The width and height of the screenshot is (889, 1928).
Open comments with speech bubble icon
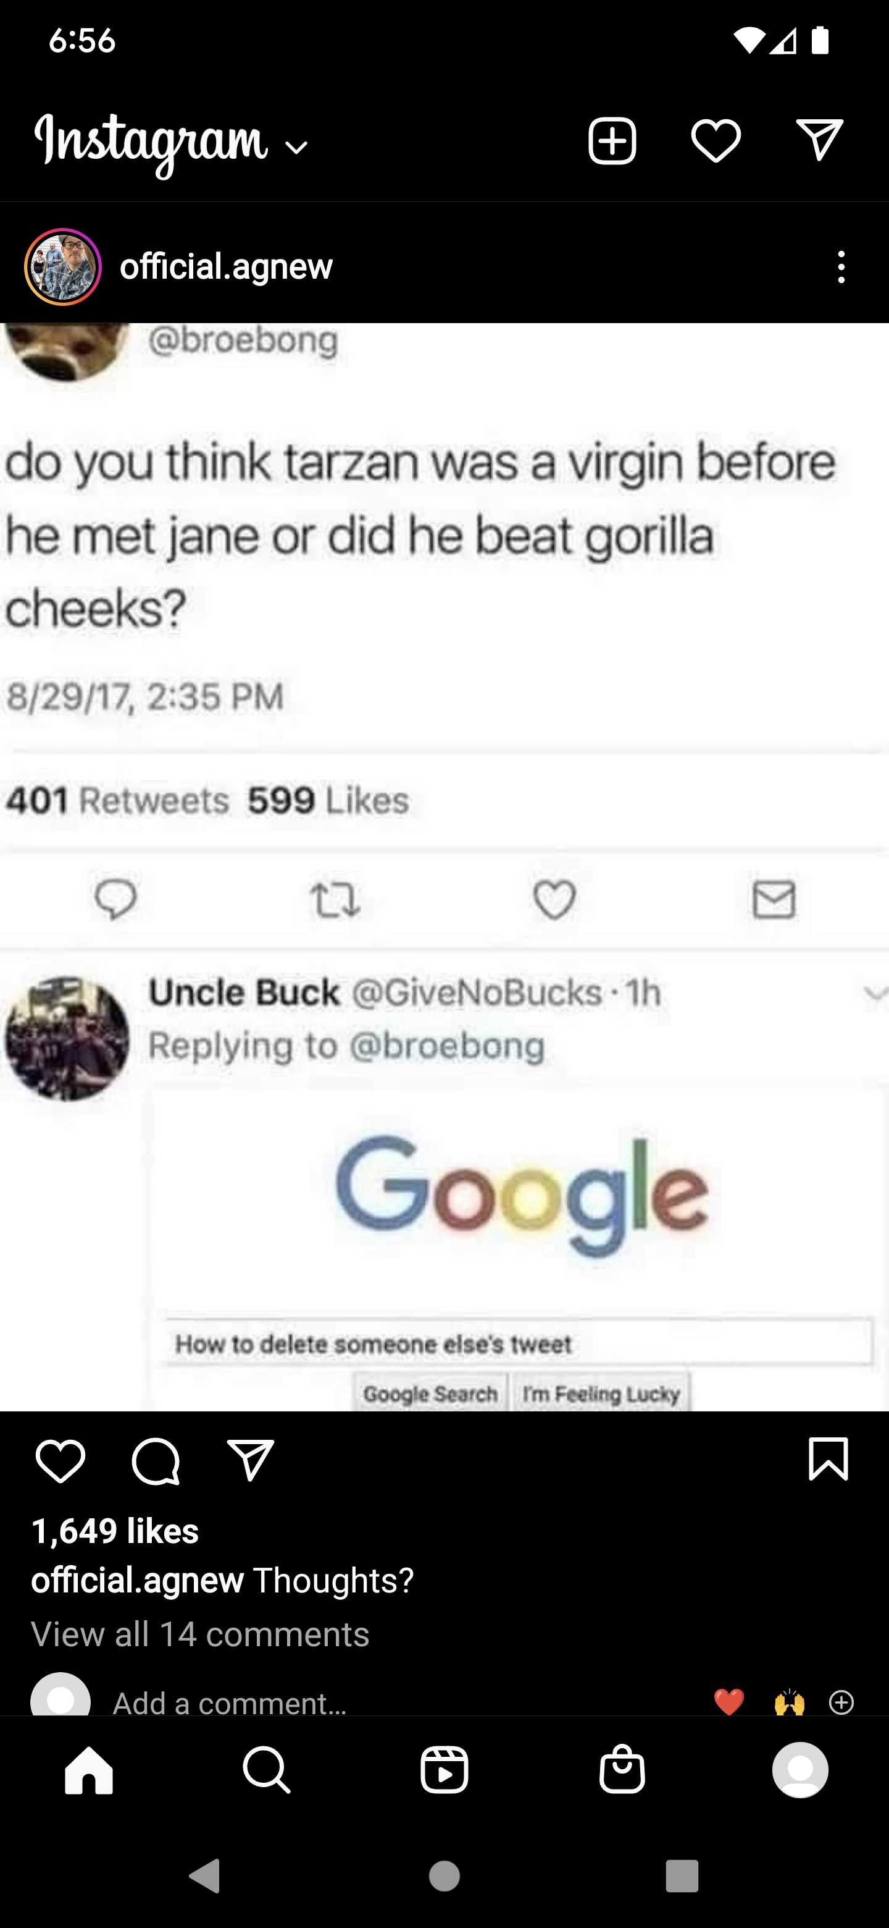click(156, 1461)
